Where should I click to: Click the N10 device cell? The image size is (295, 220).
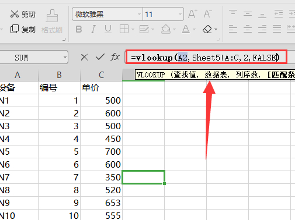coord(19,215)
